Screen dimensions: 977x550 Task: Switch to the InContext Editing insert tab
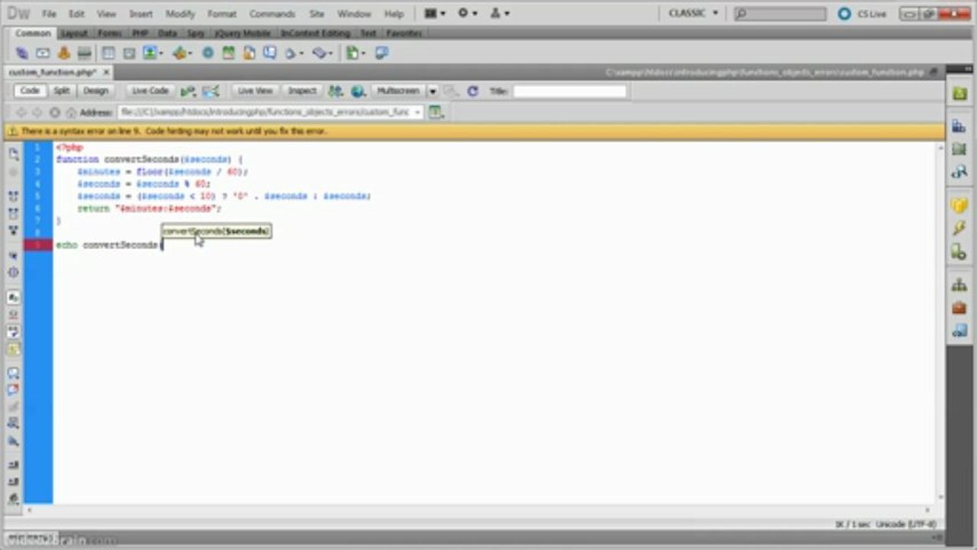click(315, 34)
